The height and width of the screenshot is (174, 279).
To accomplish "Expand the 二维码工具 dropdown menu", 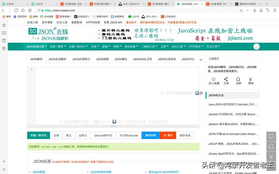I will tap(150, 46).
